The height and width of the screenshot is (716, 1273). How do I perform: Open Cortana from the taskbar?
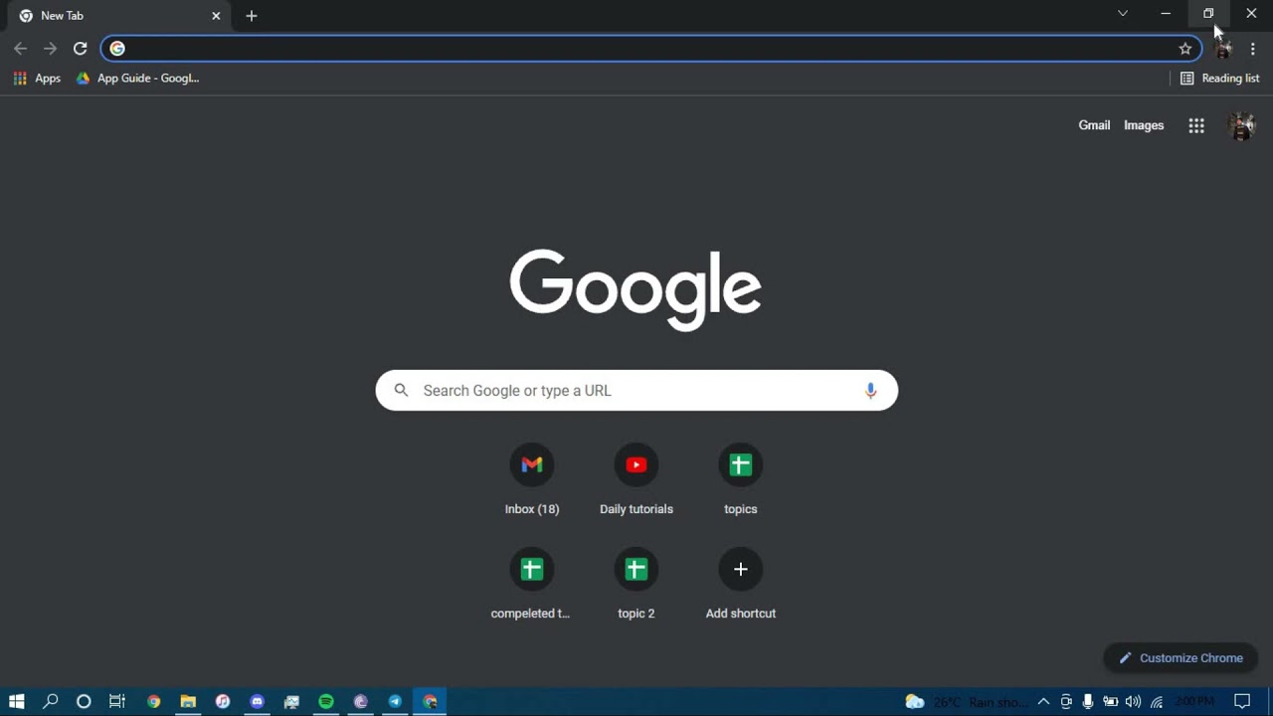84,701
